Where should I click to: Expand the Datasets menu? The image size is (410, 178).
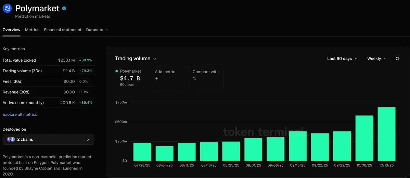tap(97, 30)
